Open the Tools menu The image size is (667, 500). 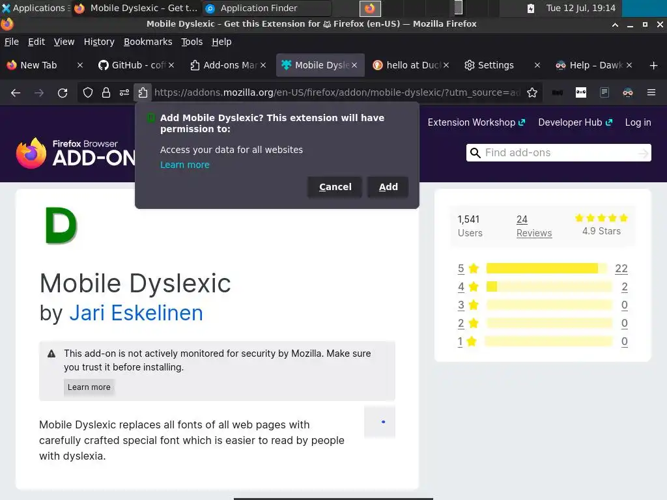click(x=192, y=42)
